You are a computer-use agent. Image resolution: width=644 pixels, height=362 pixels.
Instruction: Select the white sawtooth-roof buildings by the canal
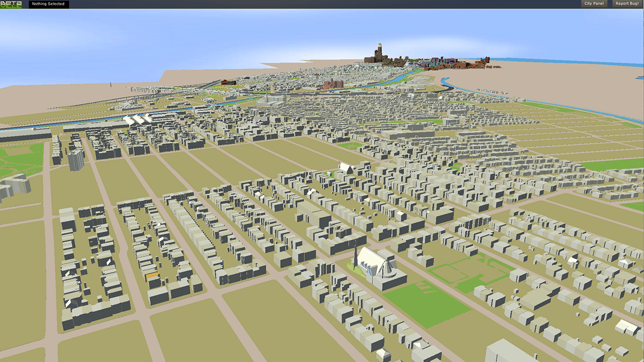tap(138, 120)
